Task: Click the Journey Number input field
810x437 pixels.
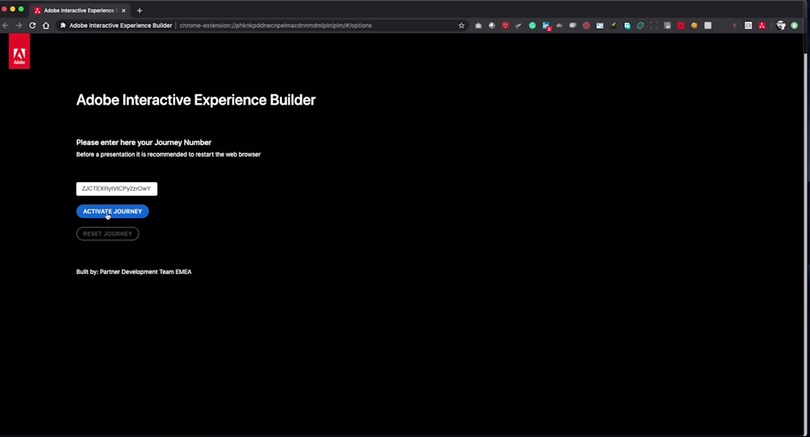Action: pyautogui.click(x=117, y=189)
